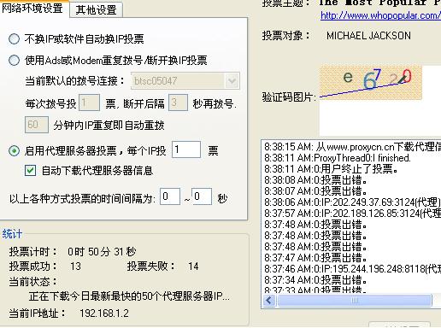Screen dimensions: 441x328
Task: Click the log scrollbar left arrow
Action: 269,301
